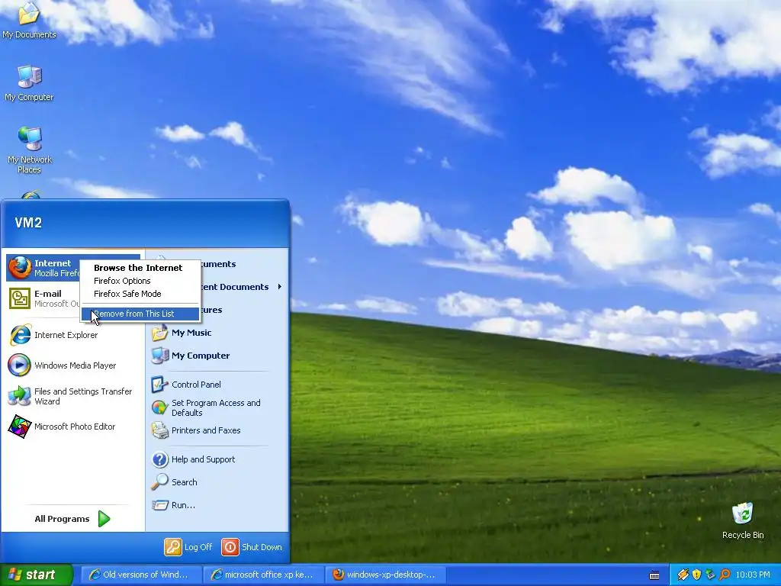Screen dimensions: 781x586
Task: Click the Help and Support question mark icon
Action: (x=160, y=459)
